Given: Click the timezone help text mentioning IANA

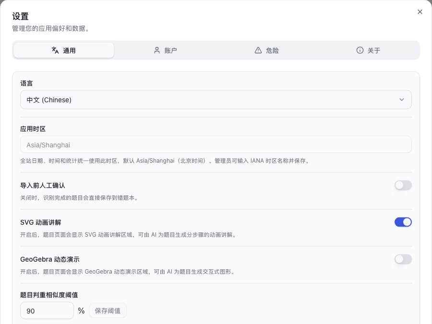Looking at the screenshot, I should 166,161.
